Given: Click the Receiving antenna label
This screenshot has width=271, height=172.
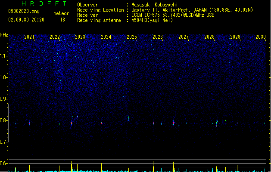Looking at the screenshot, I should pyautogui.click(x=99, y=20).
